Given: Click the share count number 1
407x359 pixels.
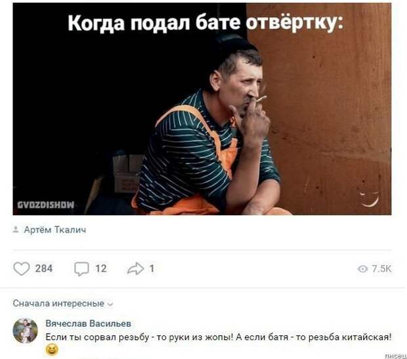Looking at the screenshot, I should [152, 268].
